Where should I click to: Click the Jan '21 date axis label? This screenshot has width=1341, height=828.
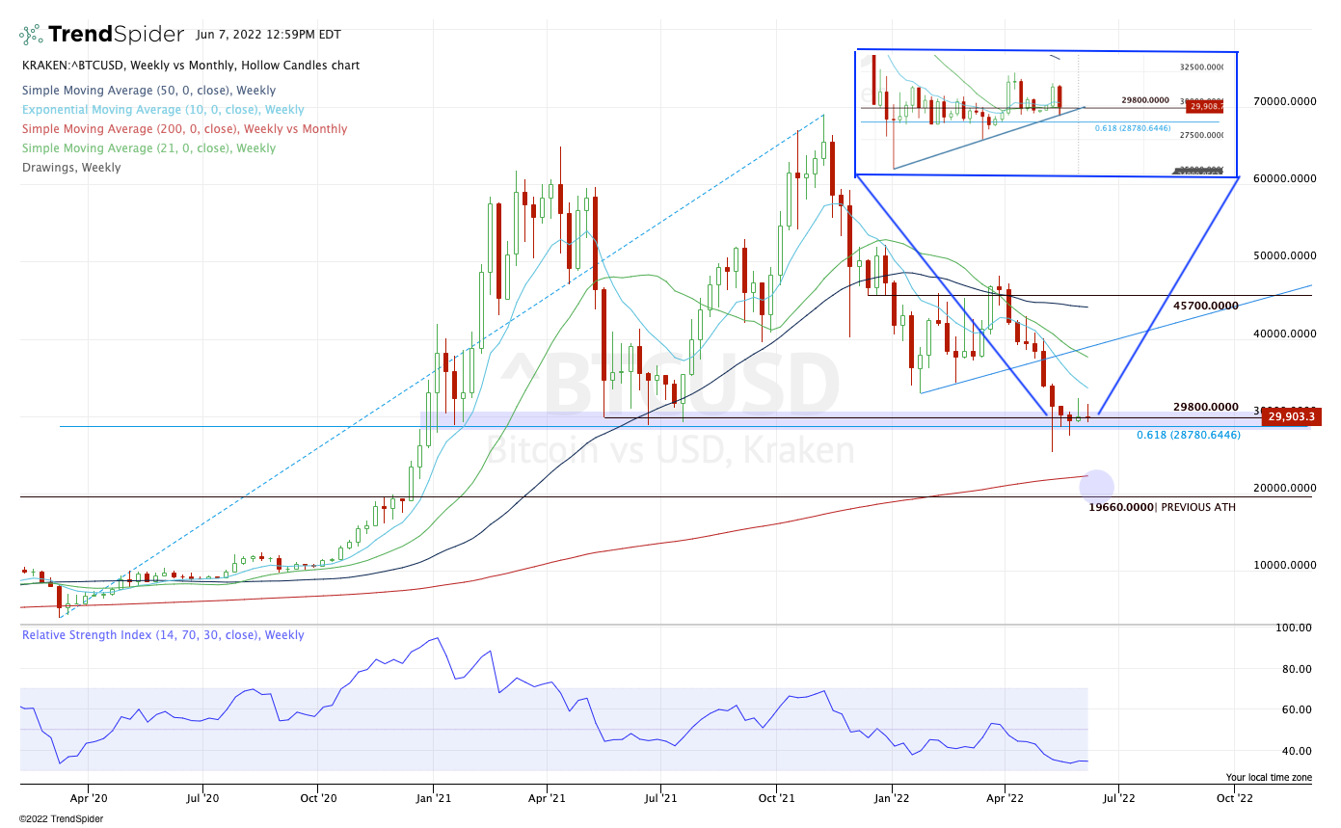point(434,798)
